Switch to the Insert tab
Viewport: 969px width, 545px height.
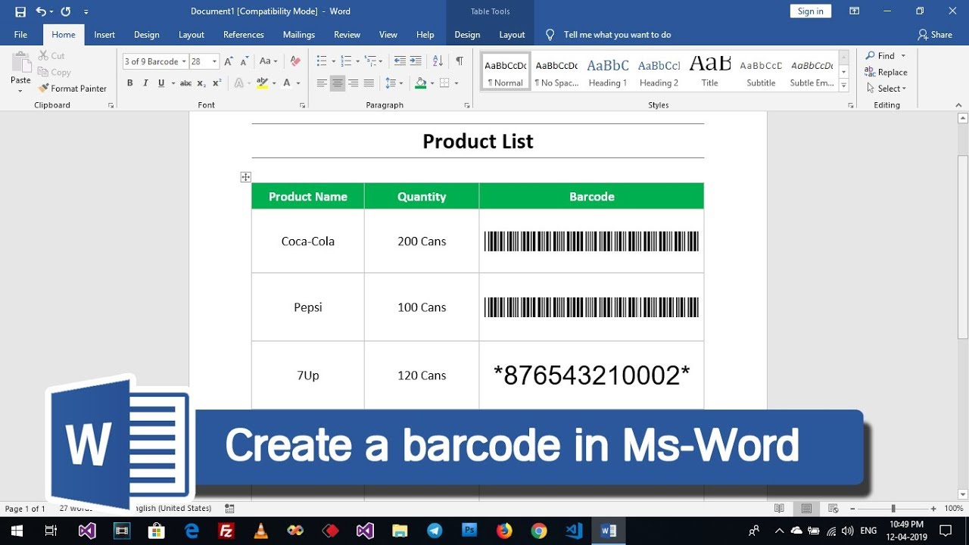pyautogui.click(x=104, y=35)
